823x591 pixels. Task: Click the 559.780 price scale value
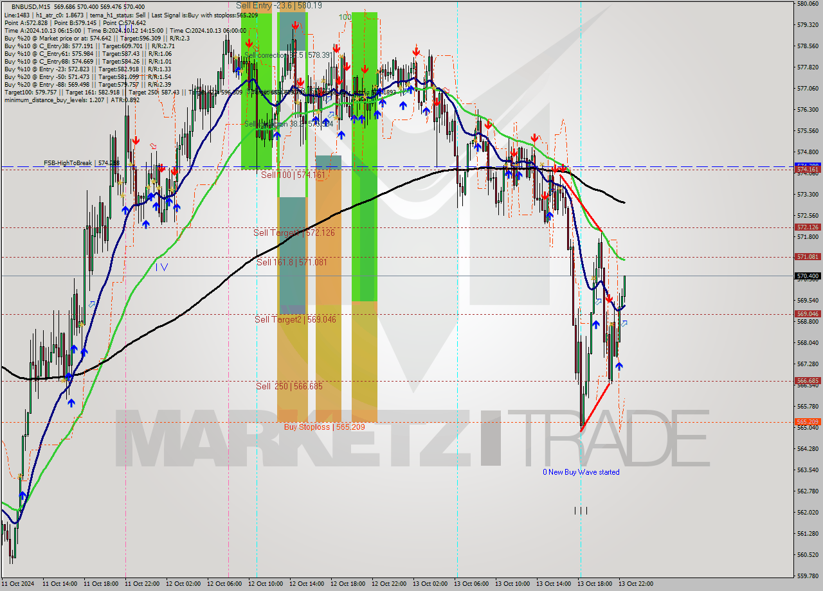point(808,576)
